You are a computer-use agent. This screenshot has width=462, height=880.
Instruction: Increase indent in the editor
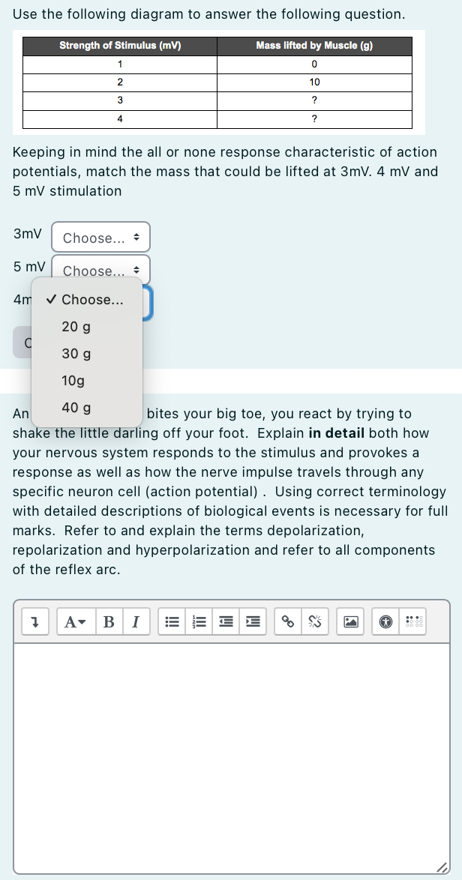pyautogui.click(x=253, y=621)
